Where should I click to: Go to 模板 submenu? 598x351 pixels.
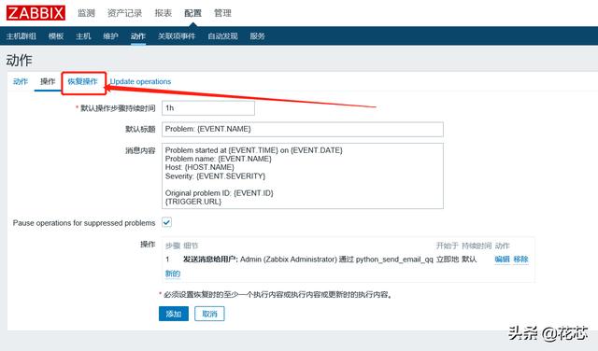click(x=56, y=36)
